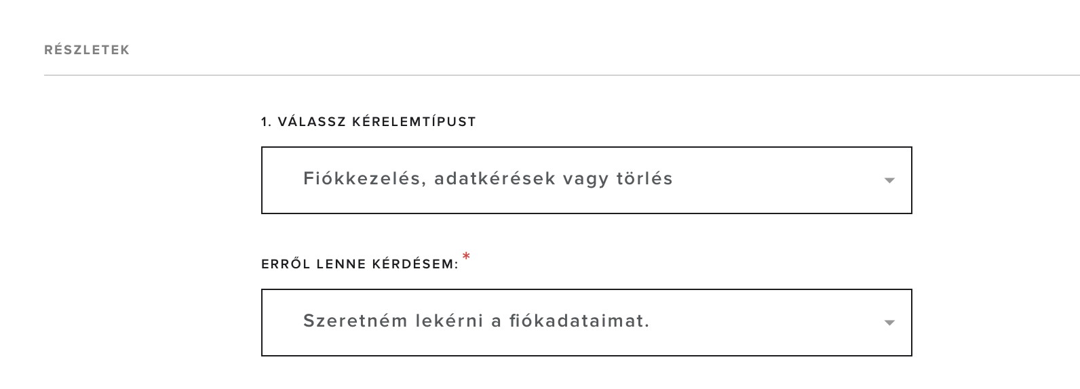Open the request type dropdown arrow

click(889, 180)
